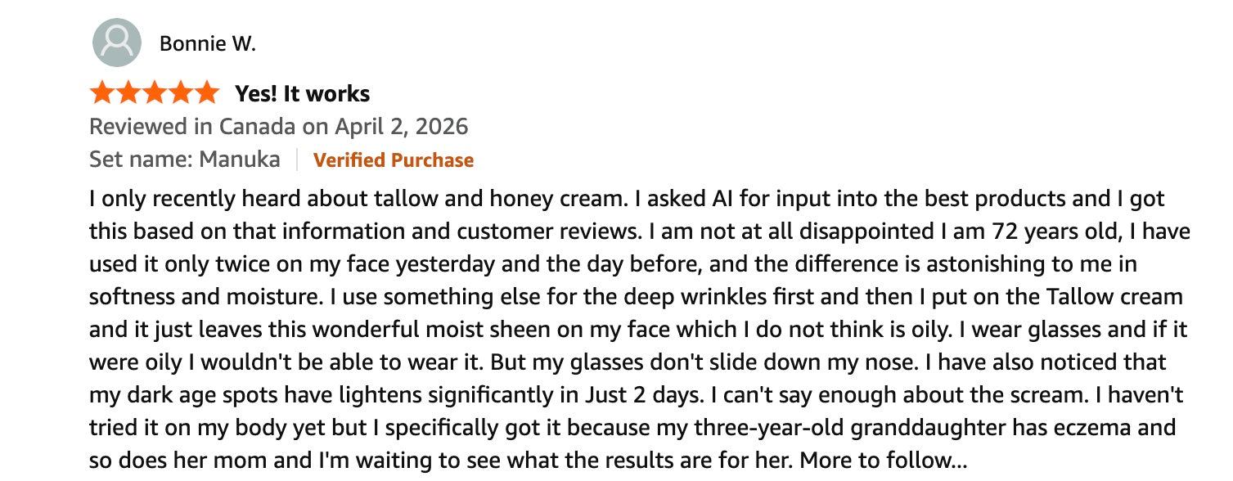Open the "Yes! It works" review title
The image size is (1233, 481).
pos(302,94)
